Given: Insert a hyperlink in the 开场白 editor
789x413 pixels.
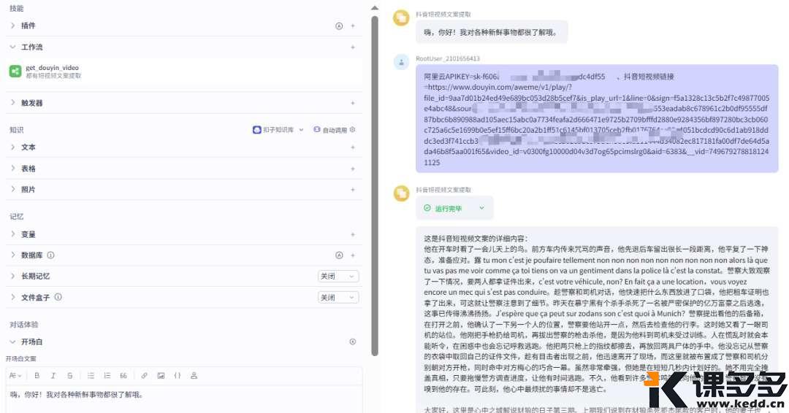Looking at the screenshot, I should point(145,375).
